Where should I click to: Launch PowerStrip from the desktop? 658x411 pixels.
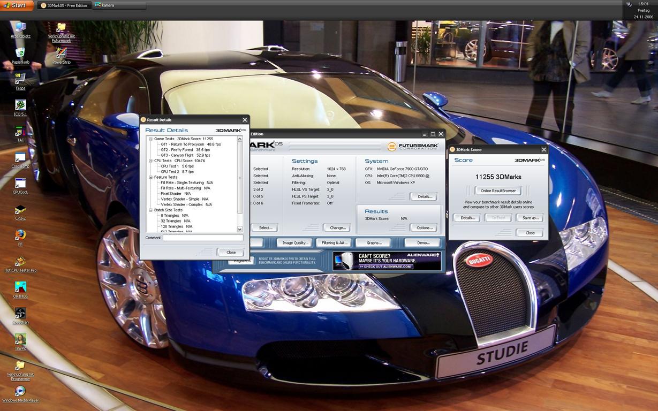pyautogui.click(x=62, y=56)
